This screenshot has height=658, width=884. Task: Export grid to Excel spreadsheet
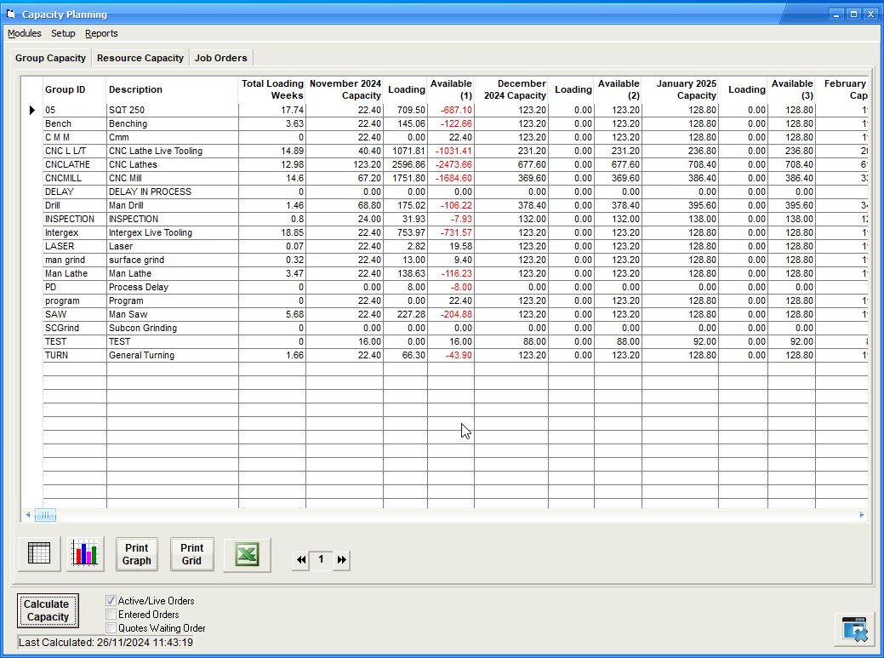tap(247, 555)
